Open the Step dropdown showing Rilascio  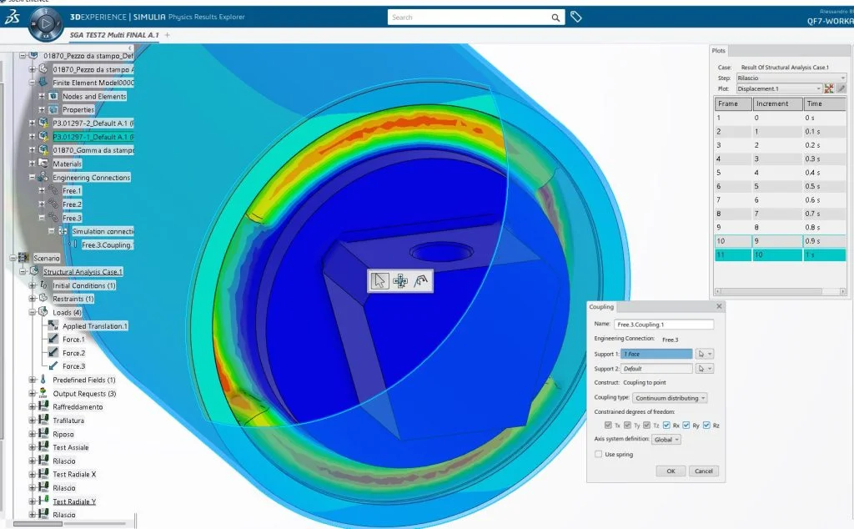pos(779,78)
